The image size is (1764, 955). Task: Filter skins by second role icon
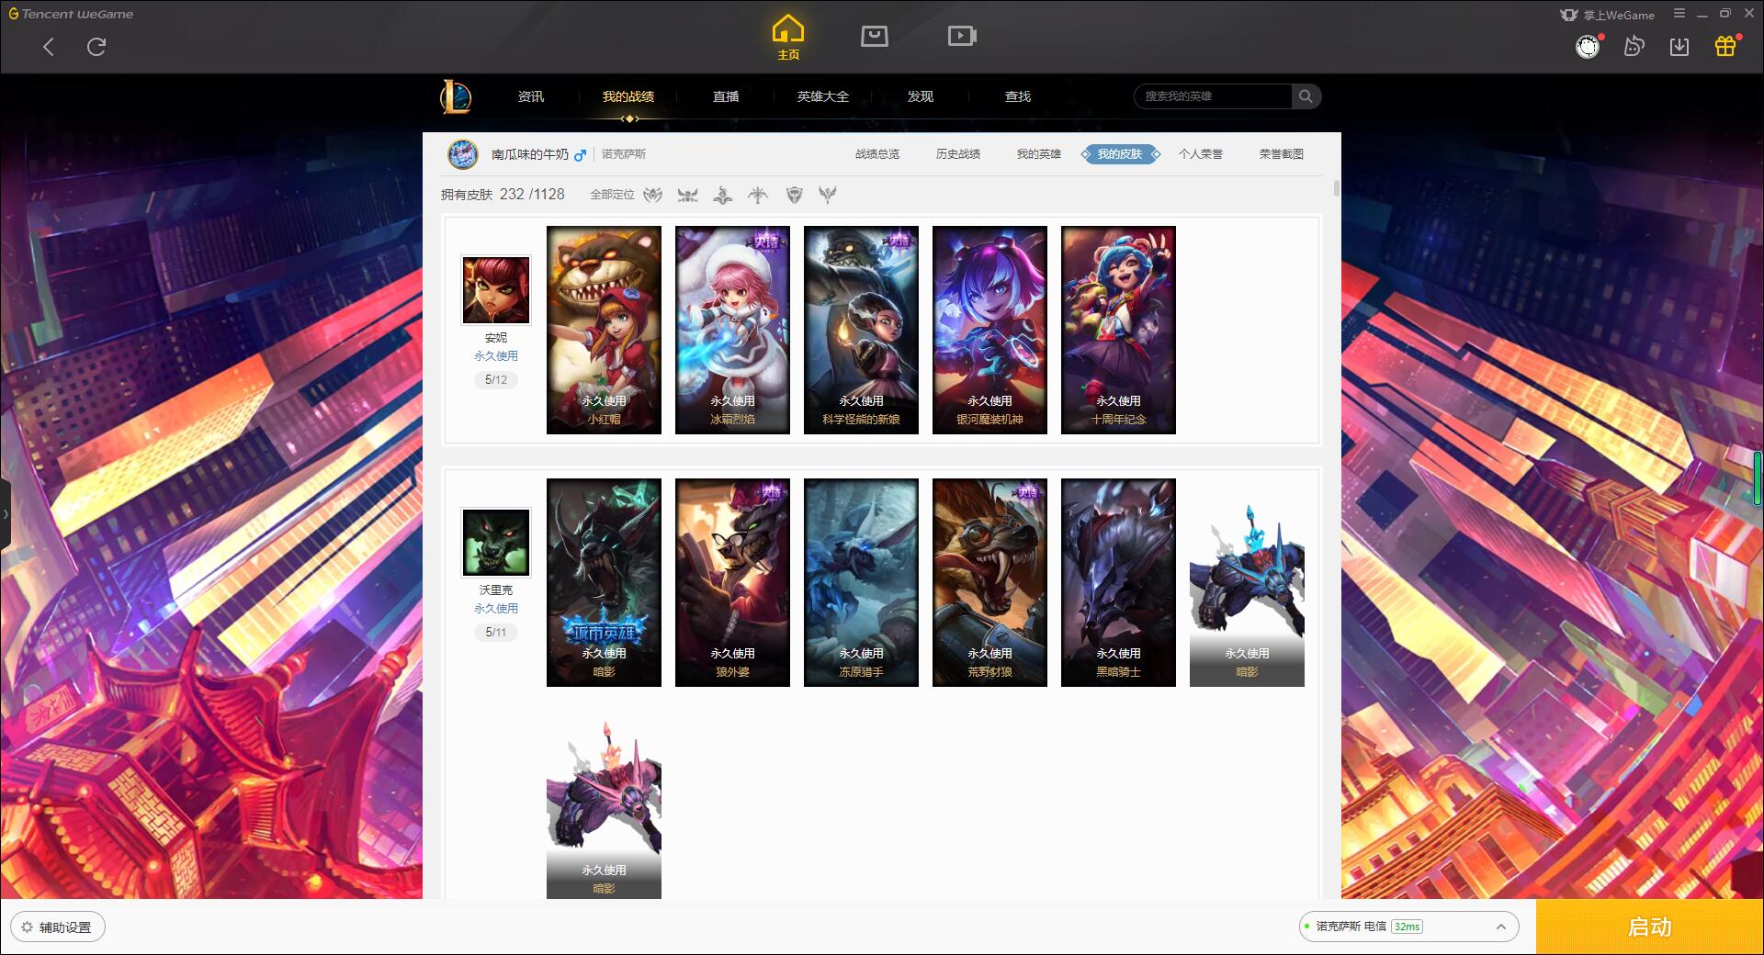(688, 195)
